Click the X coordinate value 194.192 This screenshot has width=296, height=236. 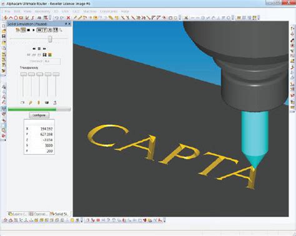[x=46, y=129]
